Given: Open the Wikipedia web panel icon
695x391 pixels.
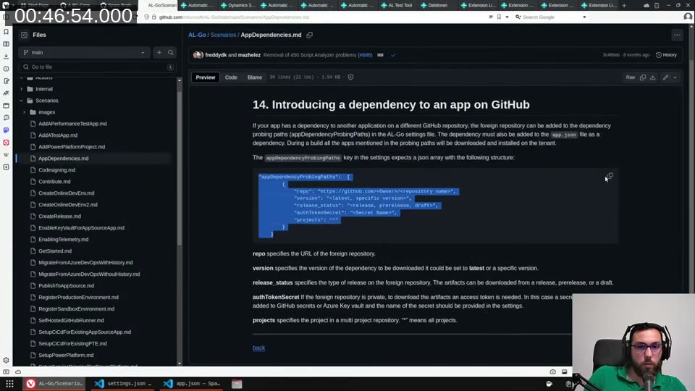Looking at the screenshot, I should pyautogui.click(x=7, y=155).
